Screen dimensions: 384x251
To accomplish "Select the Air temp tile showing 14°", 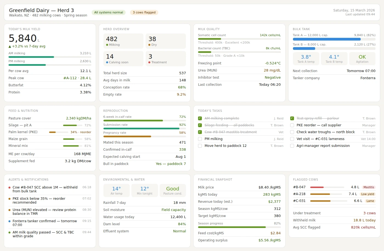I will [x=116, y=190].
